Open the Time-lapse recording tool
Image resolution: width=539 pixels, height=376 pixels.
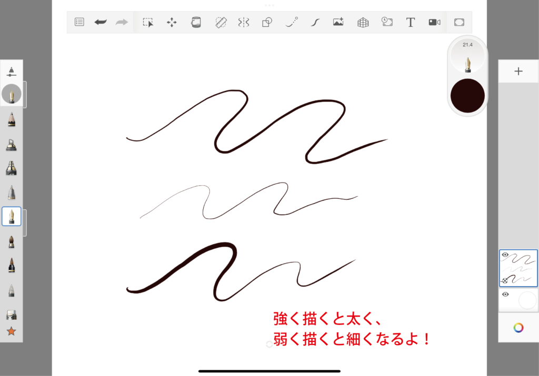(x=387, y=22)
